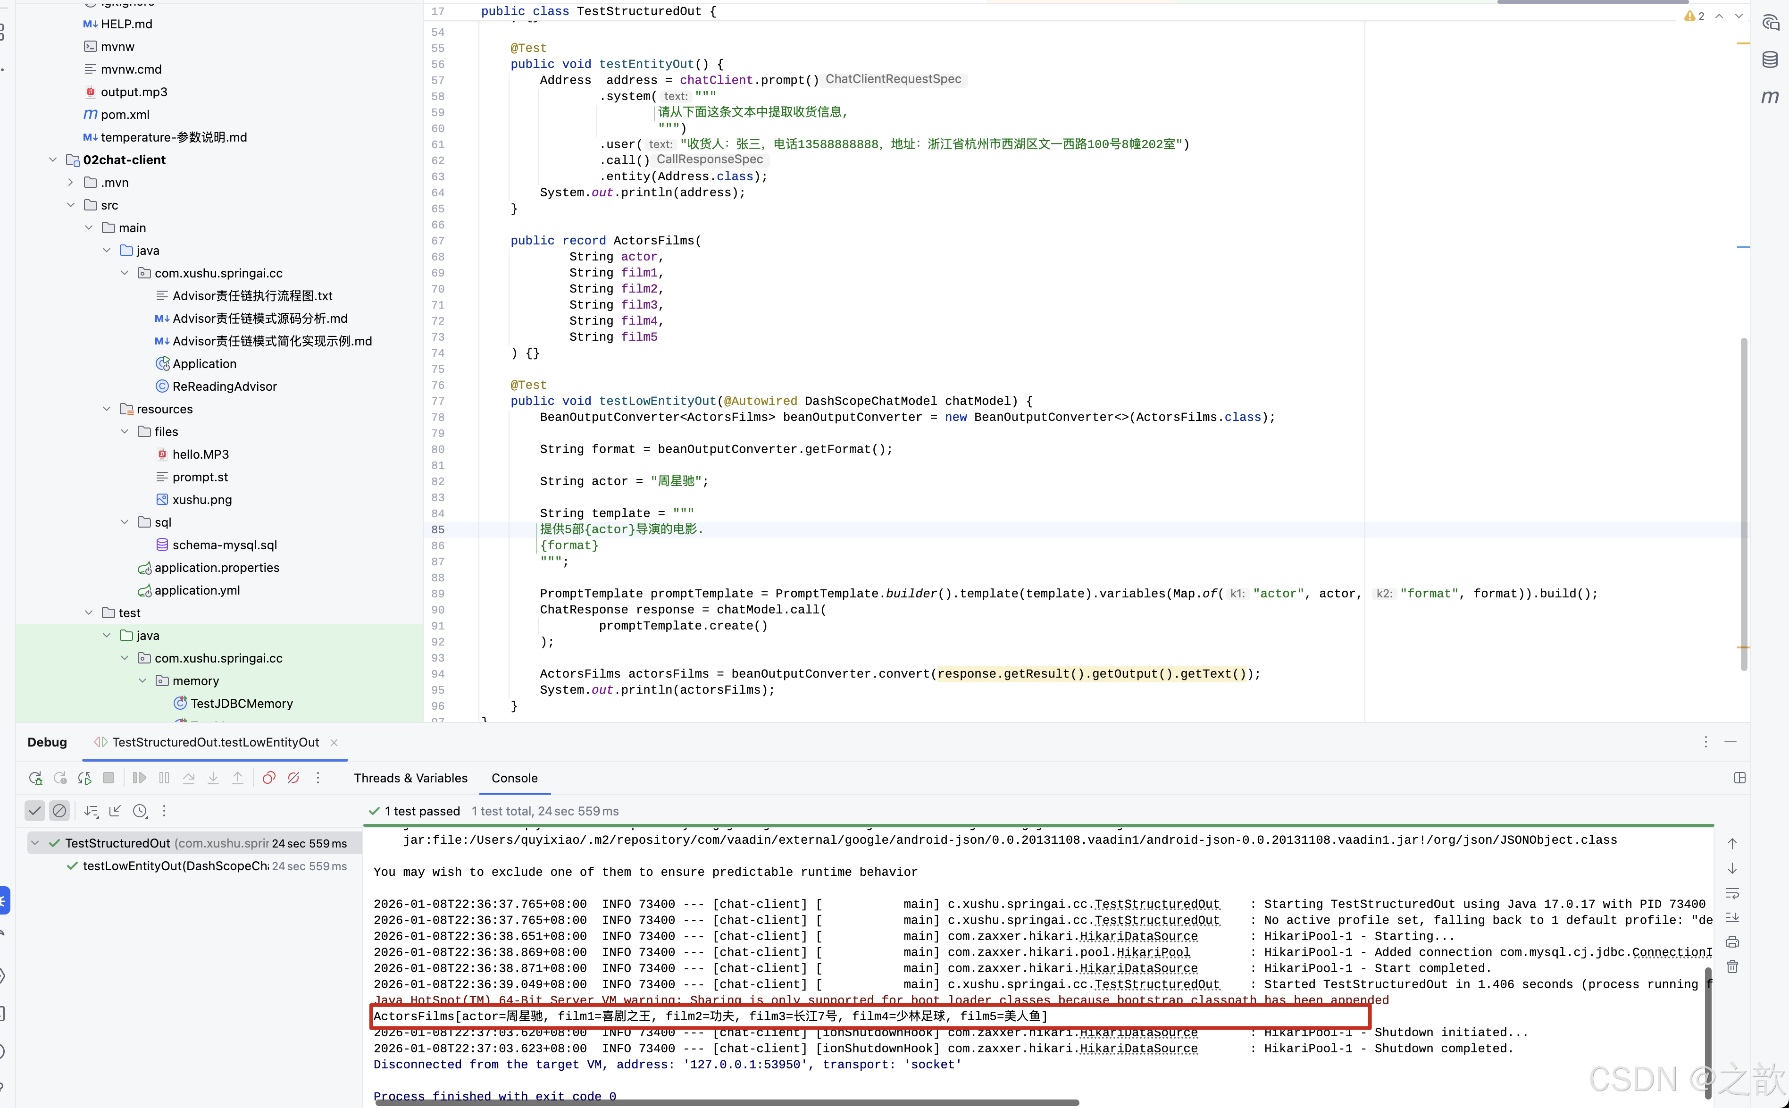Open test history clock icon
This screenshot has height=1108, width=1789.
click(140, 811)
